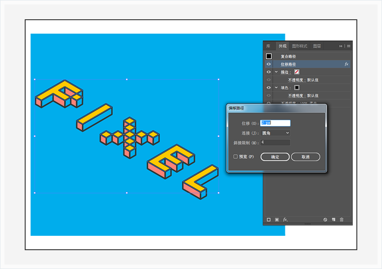Switch to the 图形样式 tab
382x269 pixels.
coord(299,46)
